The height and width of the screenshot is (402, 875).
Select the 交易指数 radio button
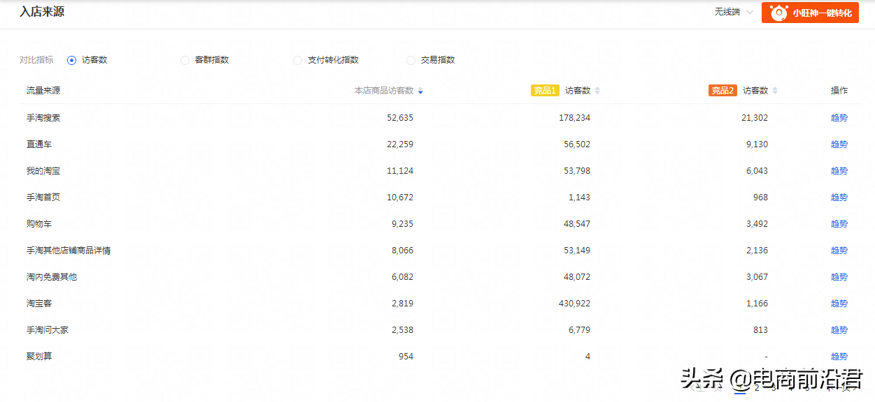pos(411,60)
